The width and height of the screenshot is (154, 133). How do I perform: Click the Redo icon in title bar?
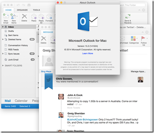pyautogui.click(x=23, y=5)
